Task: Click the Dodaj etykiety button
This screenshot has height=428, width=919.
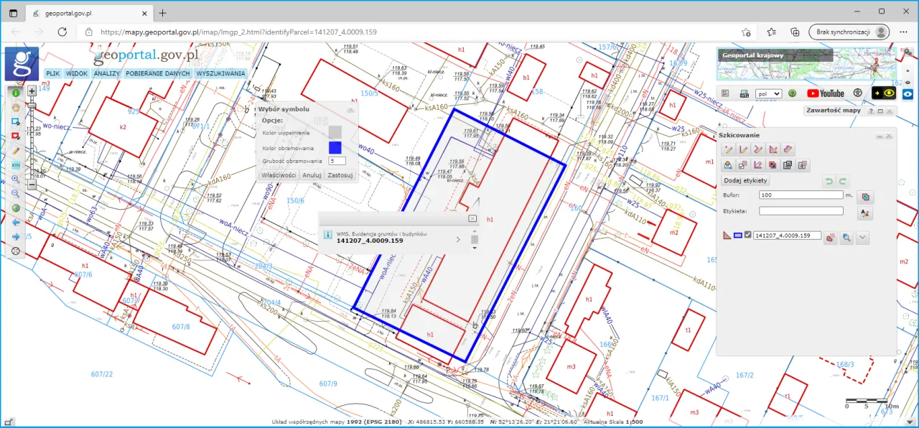Action: [745, 180]
